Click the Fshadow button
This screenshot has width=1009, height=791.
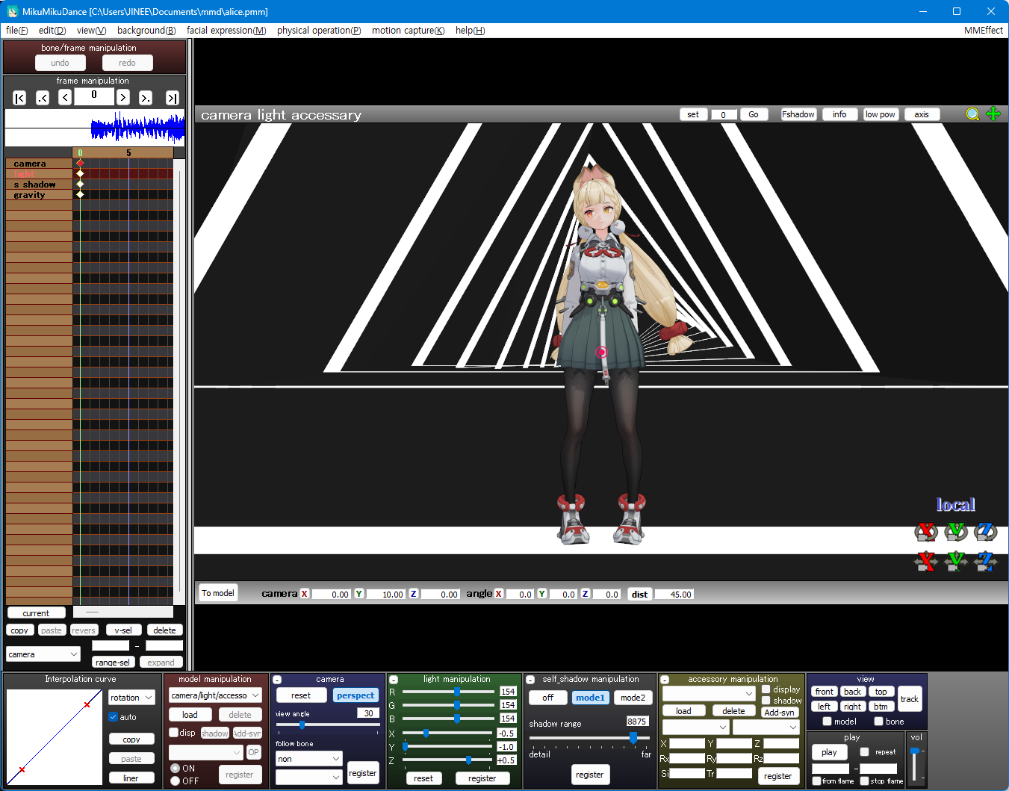pos(798,114)
